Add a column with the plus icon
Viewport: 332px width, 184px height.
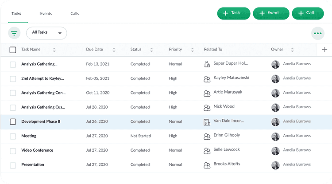pos(324,50)
